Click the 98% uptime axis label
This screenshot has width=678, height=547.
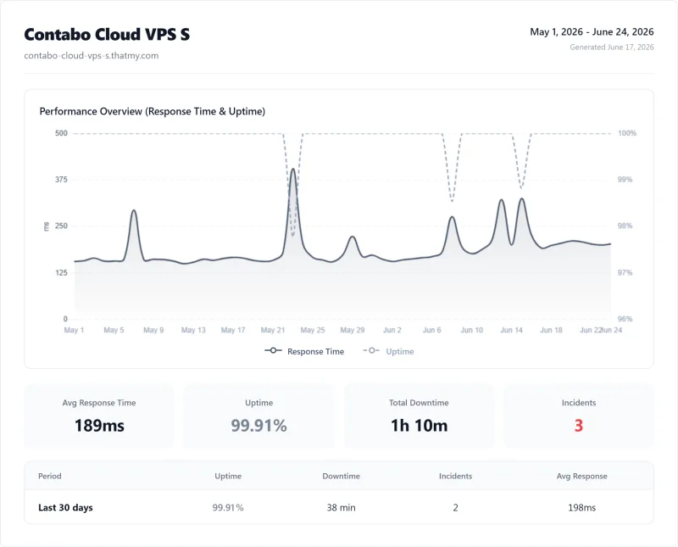tap(625, 226)
